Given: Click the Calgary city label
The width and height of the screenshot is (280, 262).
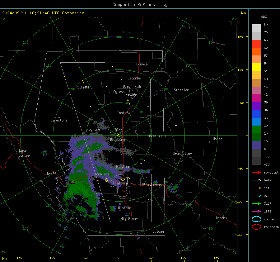Looking at the screenshot, I should pyautogui.click(x=121, y=183).
